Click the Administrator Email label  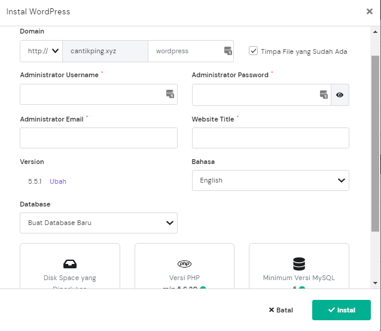click(51, 119)
